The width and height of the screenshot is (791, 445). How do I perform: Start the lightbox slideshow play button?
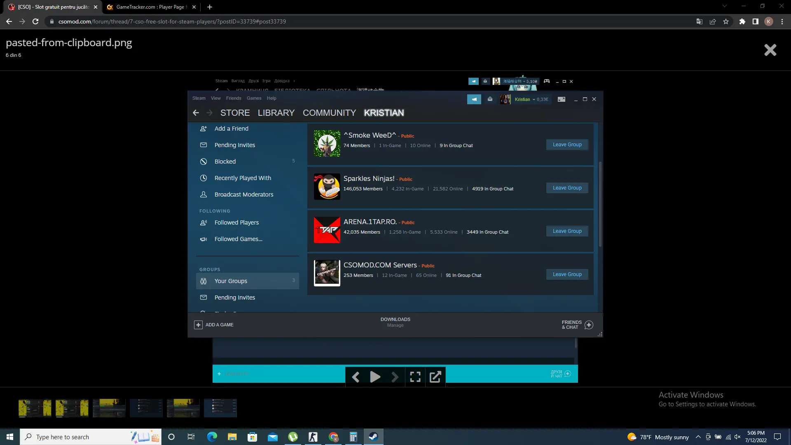tap(375, 377)
